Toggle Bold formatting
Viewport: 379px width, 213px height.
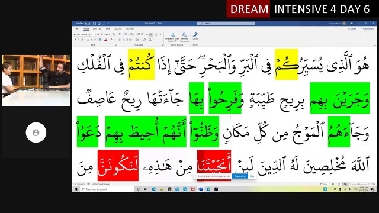75,40
